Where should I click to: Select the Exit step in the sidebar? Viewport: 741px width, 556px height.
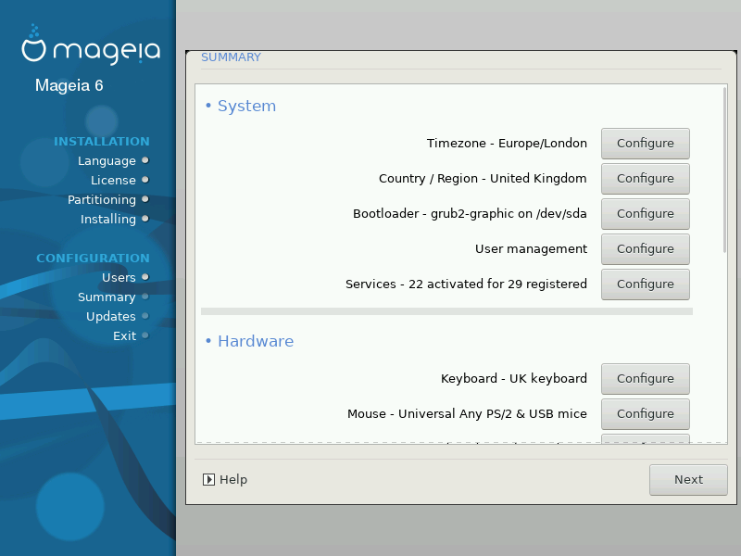124,335
